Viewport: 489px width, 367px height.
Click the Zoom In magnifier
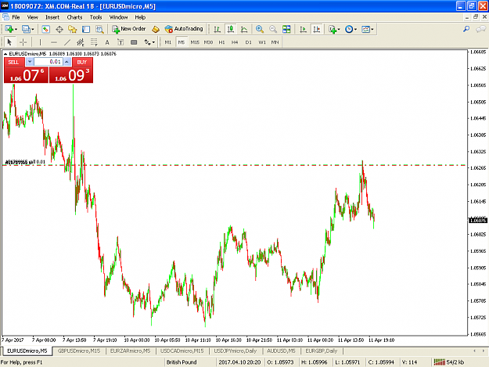click(x=260, y=29)
